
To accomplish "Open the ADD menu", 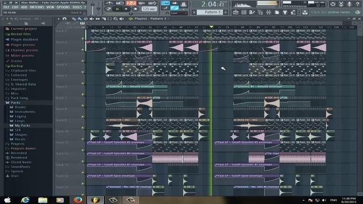I will (x=24, y=7).
